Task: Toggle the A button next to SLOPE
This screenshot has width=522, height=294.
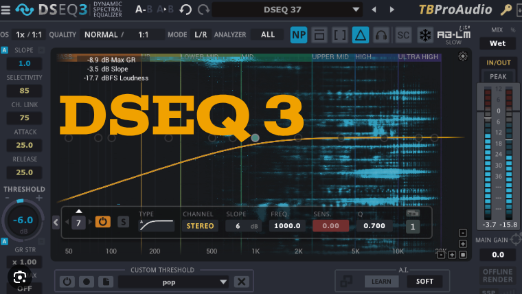Action: point(4,50)
